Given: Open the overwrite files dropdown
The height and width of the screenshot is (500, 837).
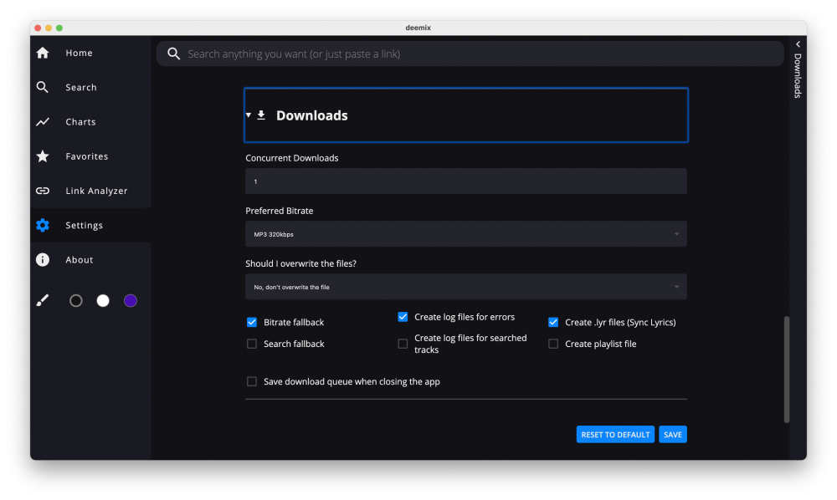Looking at the screenshot, I should click(x=465, y=287).
